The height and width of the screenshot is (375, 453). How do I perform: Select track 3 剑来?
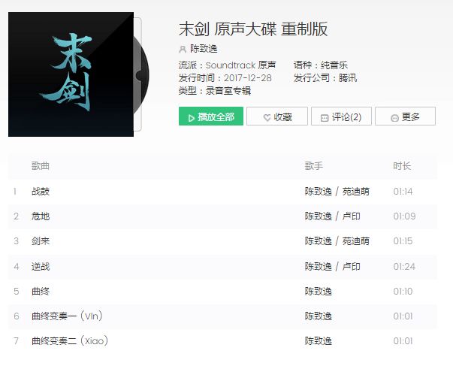pos(41,241)
